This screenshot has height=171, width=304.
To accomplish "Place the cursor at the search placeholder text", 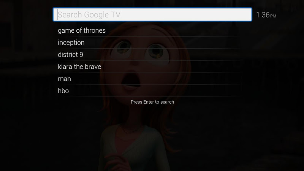I will click(89, 15).
